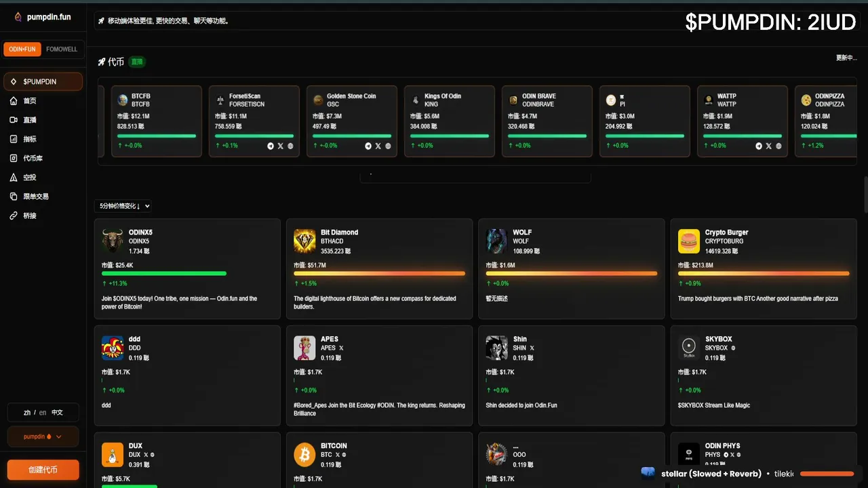Open the X icon beside APES ticker
Screen dimensions: 868x488
pyautogui.click(x=341, y=348)
